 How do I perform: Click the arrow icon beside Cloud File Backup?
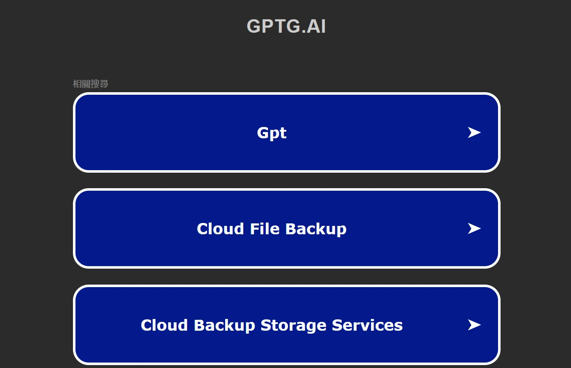(474, 228)
